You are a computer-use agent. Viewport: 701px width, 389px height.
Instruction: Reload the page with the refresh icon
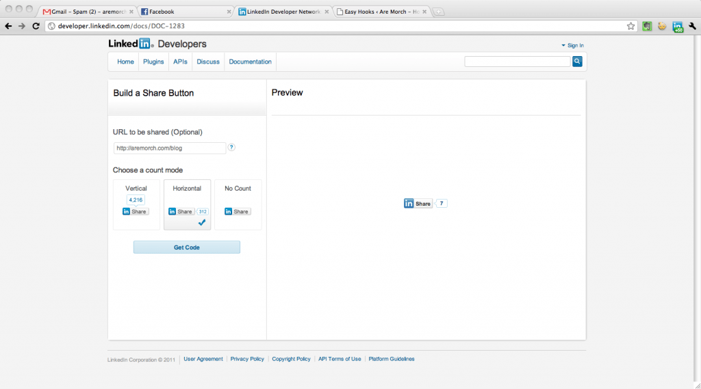pyautogui.click(x=36, y=27)
